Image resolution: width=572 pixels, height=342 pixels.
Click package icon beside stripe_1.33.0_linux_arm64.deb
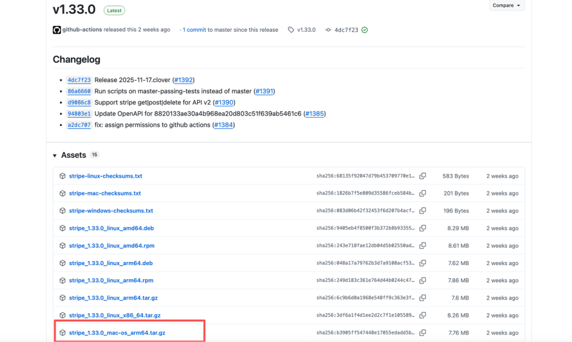[x=62, y=263]
